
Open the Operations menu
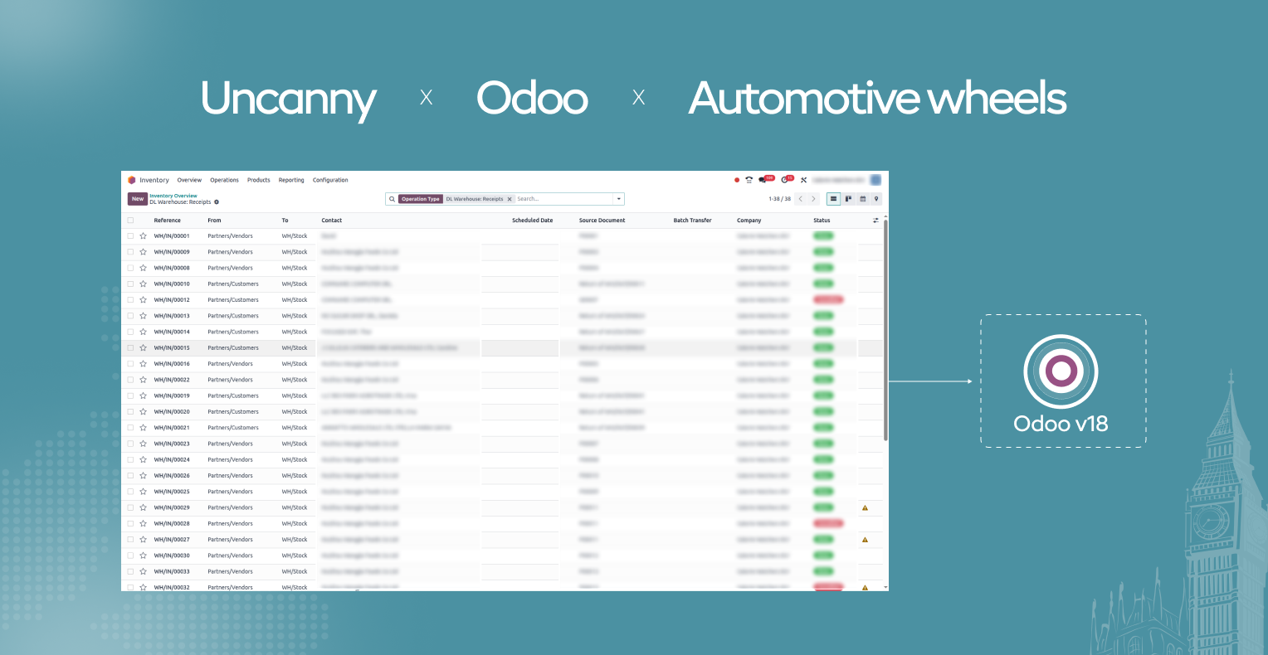[x=224, y=180]
